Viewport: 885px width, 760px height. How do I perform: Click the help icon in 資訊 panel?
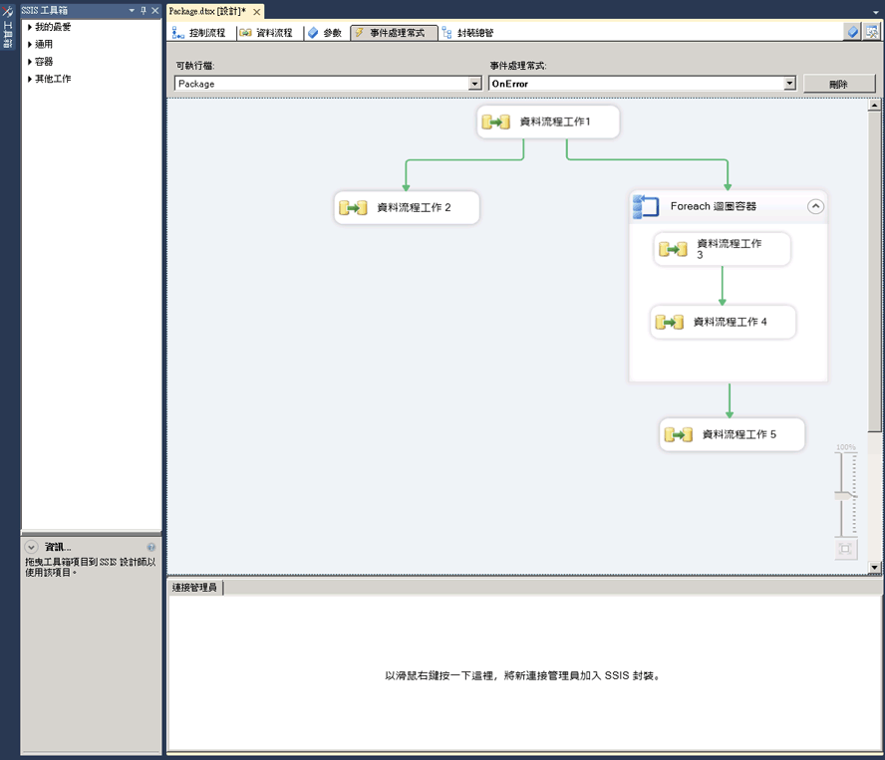point(150,547)
